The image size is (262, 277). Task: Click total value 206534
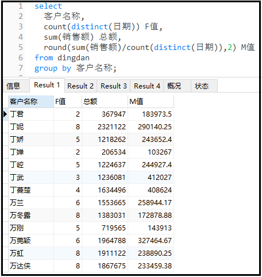pyautogui.click(x=105, y=152)
